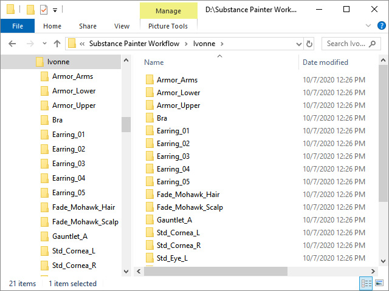Screen dimensions: 389x291
Task: Expand the ribbon with the chevron
Action: pyautogui.click(x=368, y=25)
